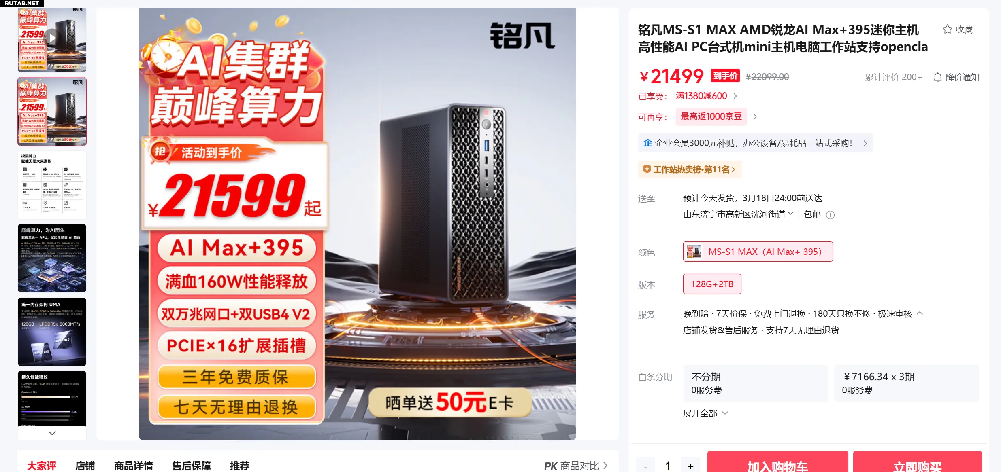Screen dimensions: 1001x472
Task: Click the 降价通知 bell icon
Action: (x=937, y=77)
